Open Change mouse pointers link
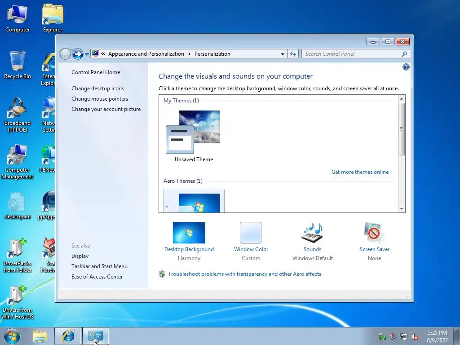 tap(100, 98)
